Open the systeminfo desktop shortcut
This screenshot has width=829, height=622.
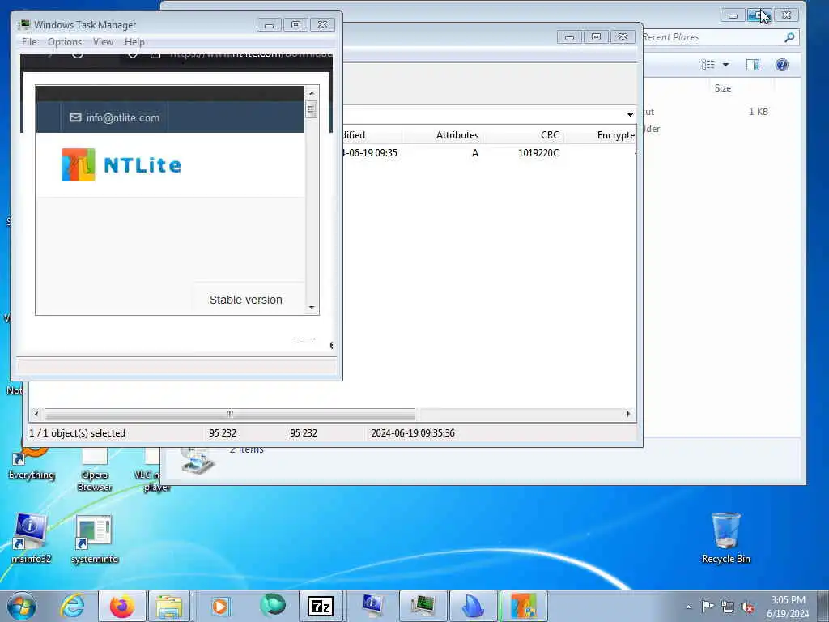click(95, 539)
